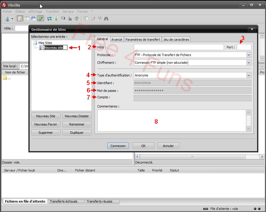Cancel the current operation with red X icon
The image size is (266, 212).
63,19
